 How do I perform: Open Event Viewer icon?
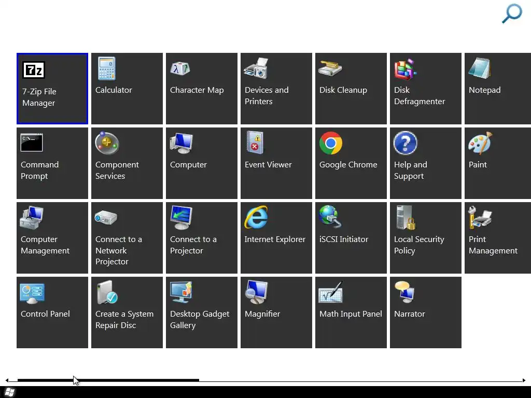(x=255, y=143)
